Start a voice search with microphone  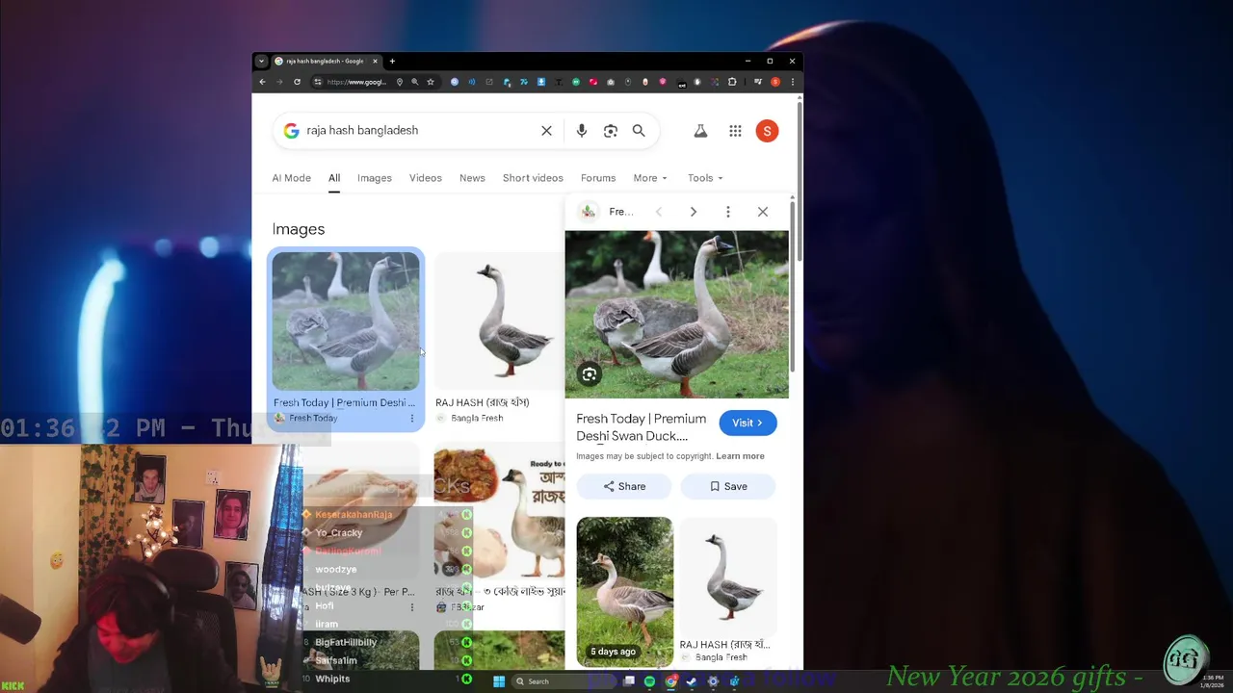[x=581, y=131]
